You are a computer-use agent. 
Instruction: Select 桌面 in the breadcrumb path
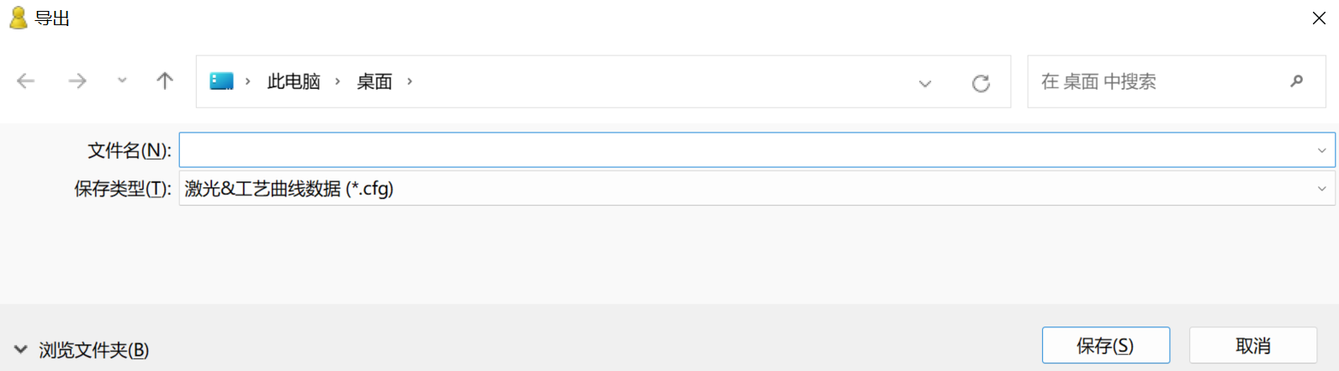(374, 81)
